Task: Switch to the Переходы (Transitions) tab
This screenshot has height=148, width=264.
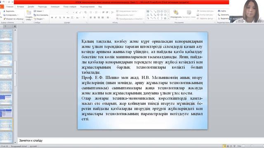Action: click(x=42, y=7)
